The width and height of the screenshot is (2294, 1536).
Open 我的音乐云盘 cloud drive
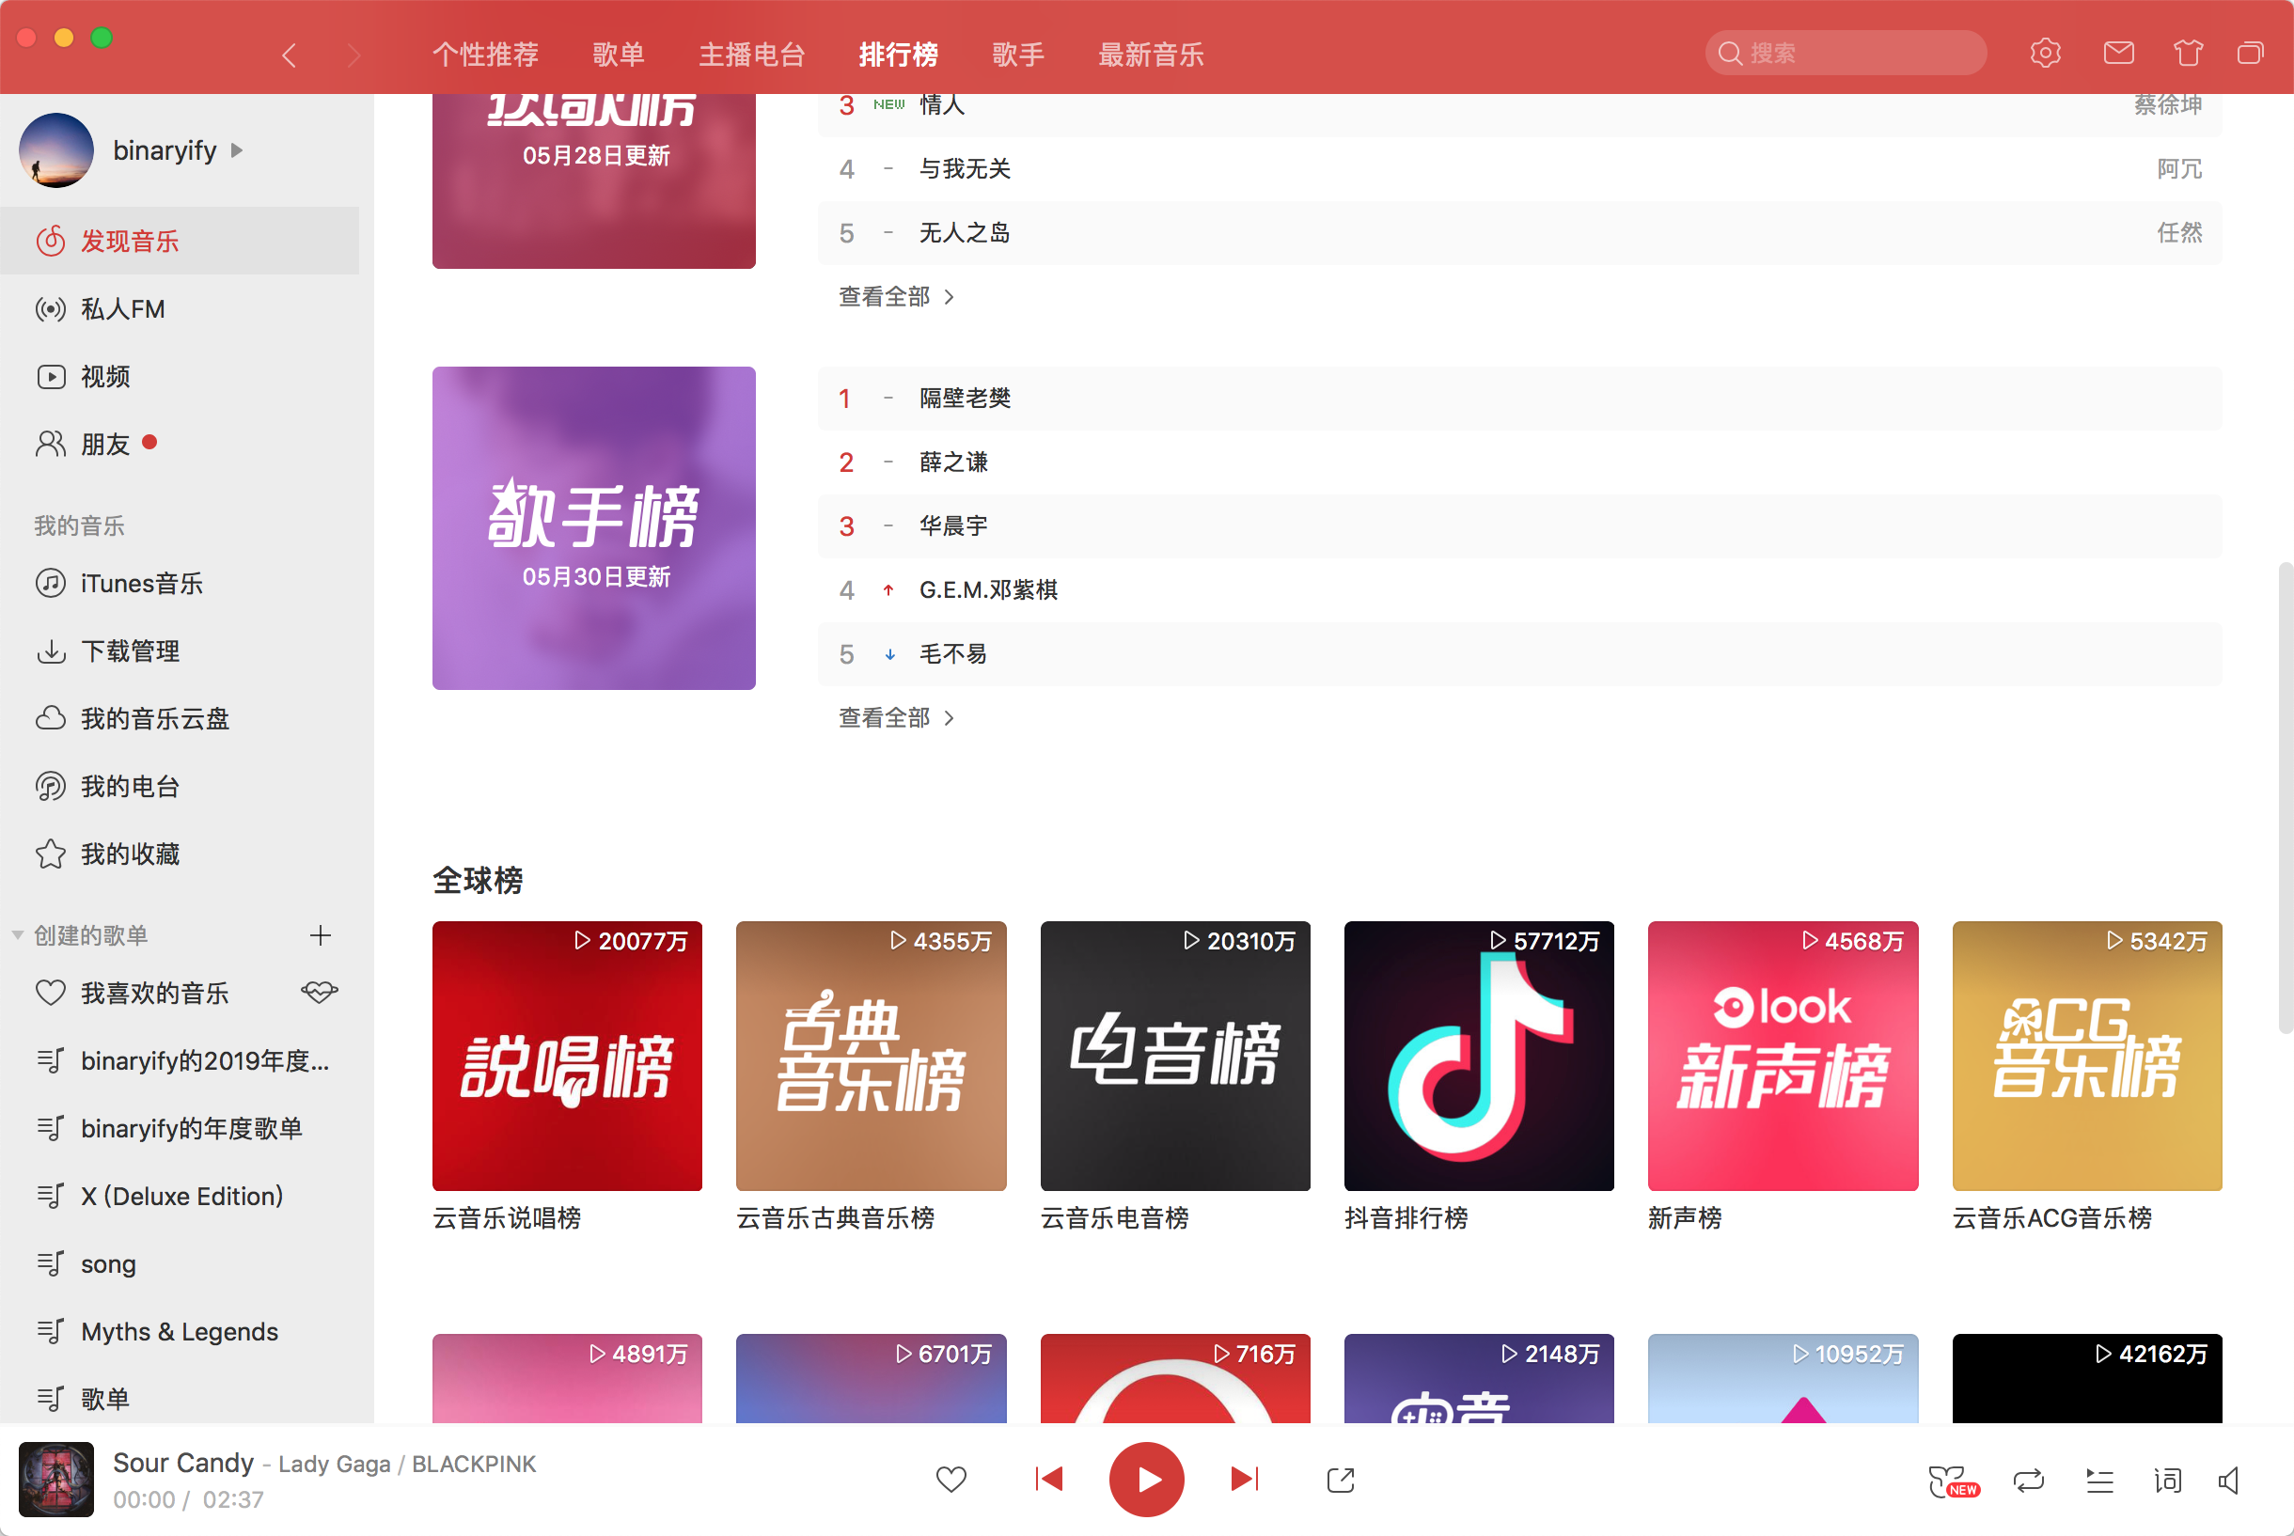pyautogui.click(x=155, y=718)
